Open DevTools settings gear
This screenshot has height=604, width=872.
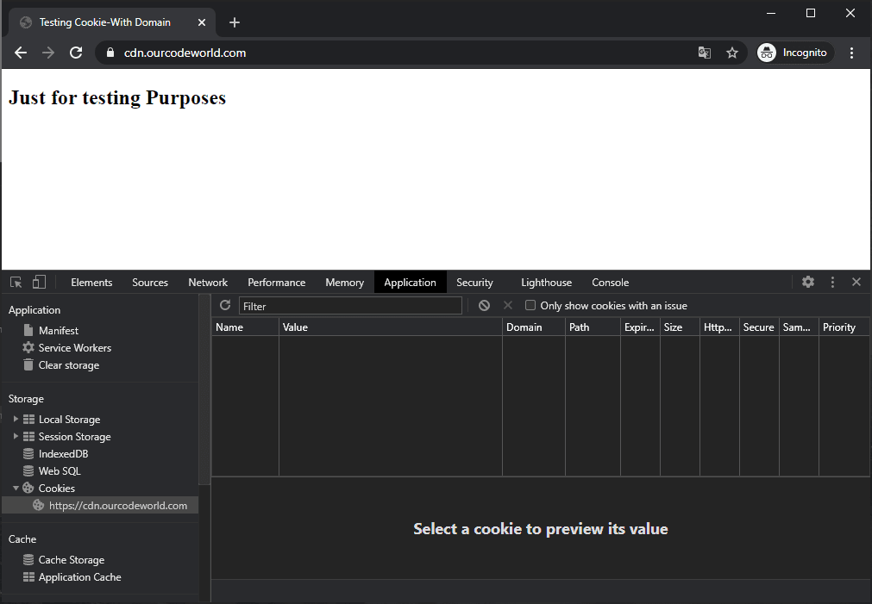tap(807, 282)
